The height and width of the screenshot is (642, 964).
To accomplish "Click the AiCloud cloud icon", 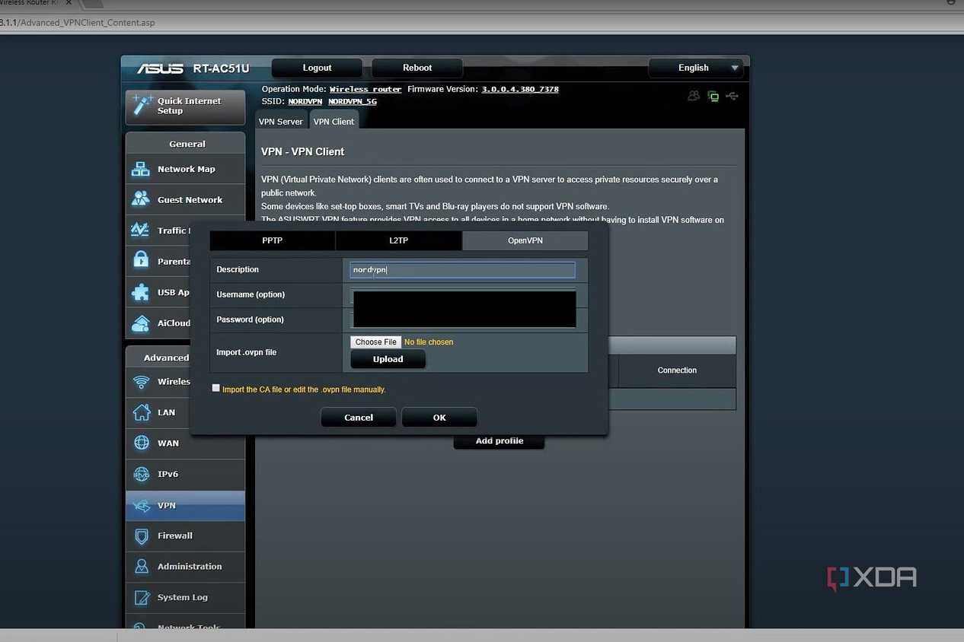I will pos(141,323).
